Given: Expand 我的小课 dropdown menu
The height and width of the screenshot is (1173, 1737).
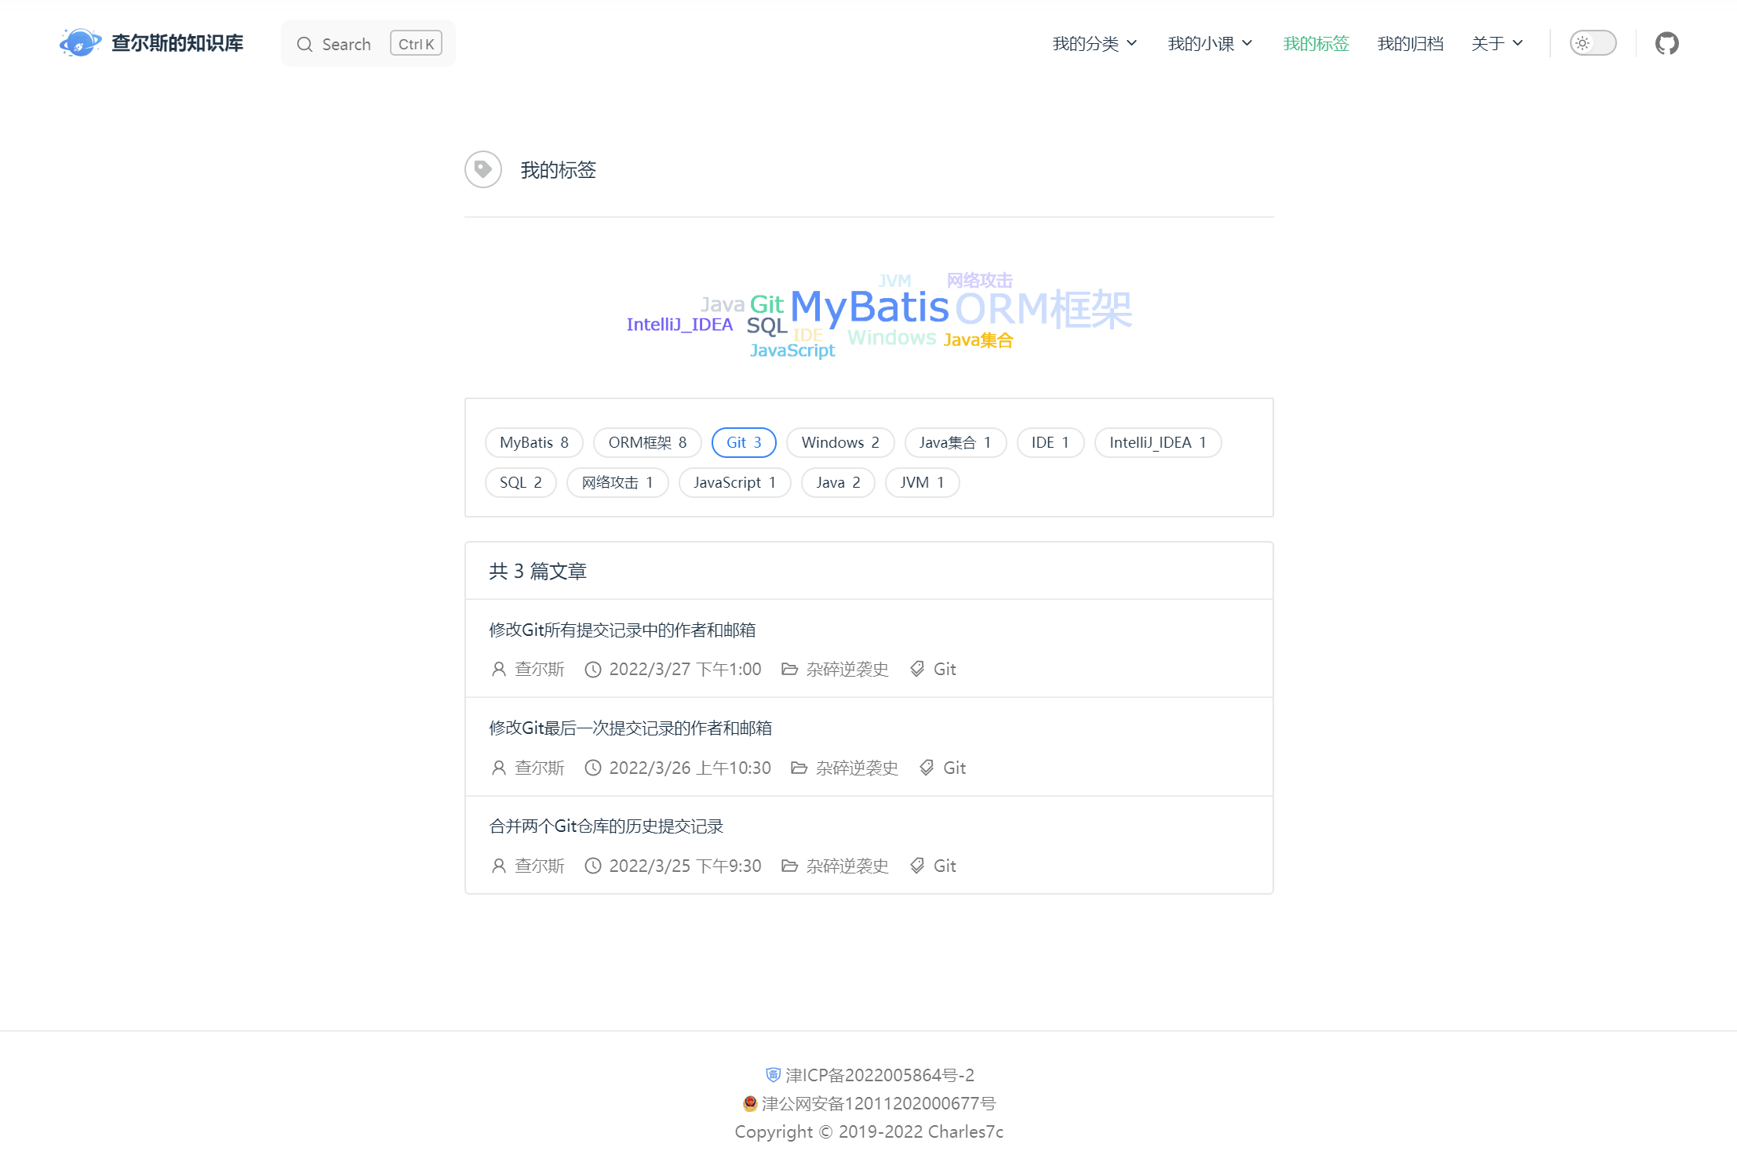Looking at the screenshot, I should [1209, 43].
